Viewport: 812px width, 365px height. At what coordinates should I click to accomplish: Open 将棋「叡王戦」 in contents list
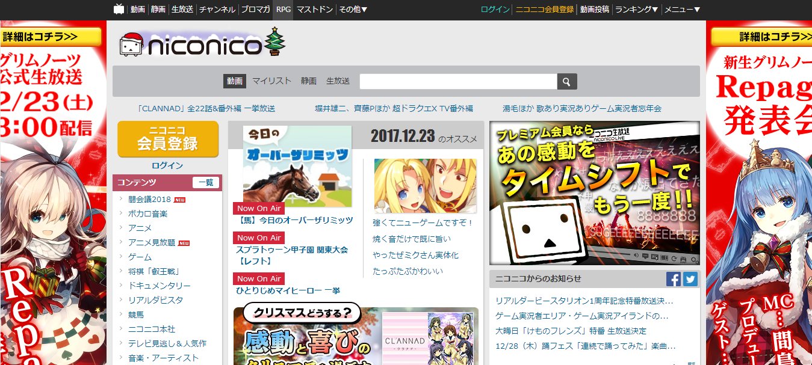point(154,271)
